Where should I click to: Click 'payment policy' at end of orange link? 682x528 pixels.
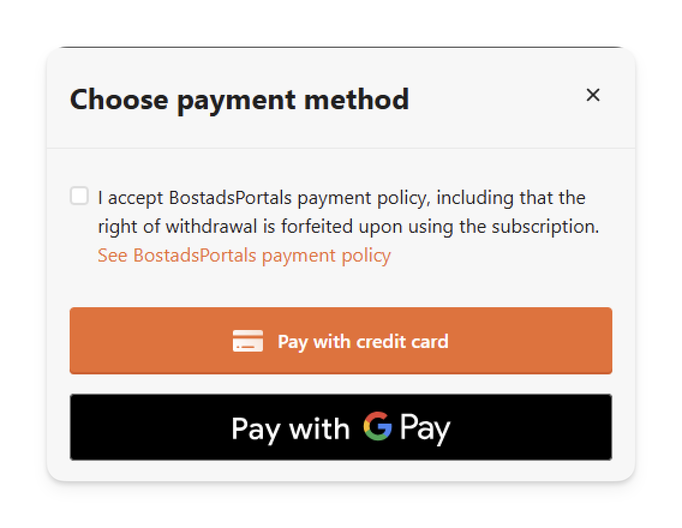click(x=327, y=256)
